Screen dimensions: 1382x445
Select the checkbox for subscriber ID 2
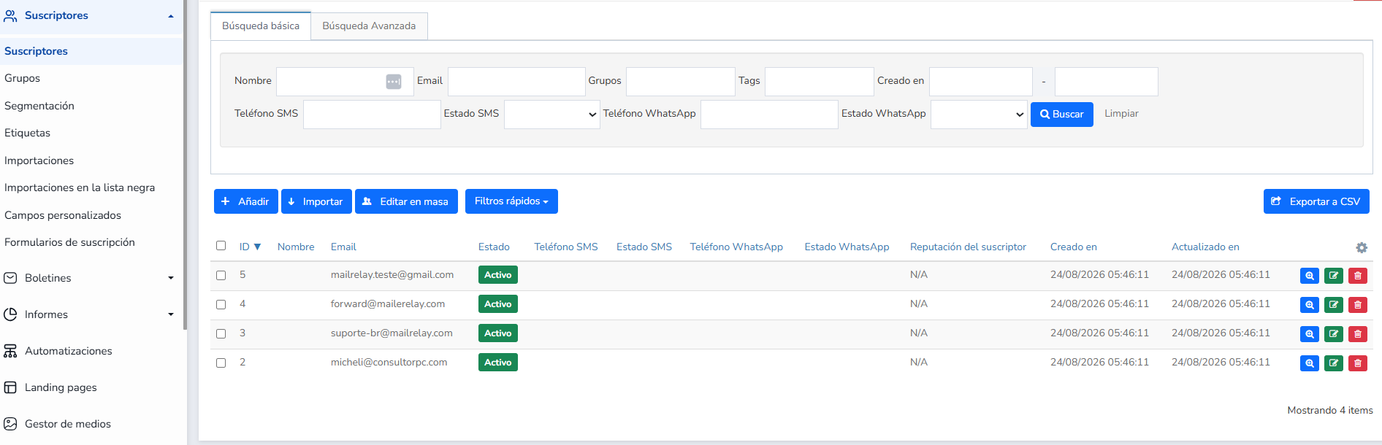tap(221, 363)
